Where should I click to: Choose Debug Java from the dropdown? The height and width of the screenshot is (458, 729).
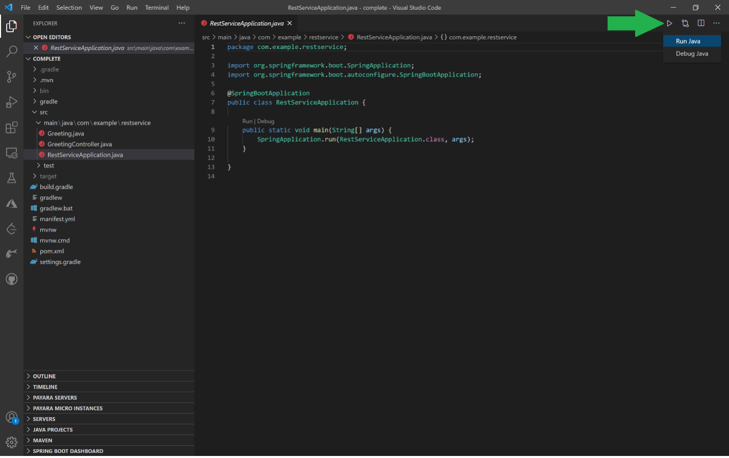pyautogui.click(x=692, y=54)
